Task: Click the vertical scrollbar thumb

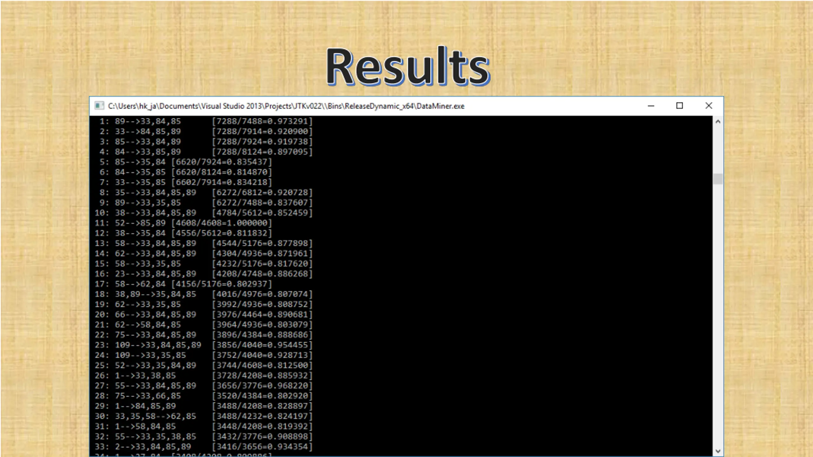Action: (x=718, y=179)
